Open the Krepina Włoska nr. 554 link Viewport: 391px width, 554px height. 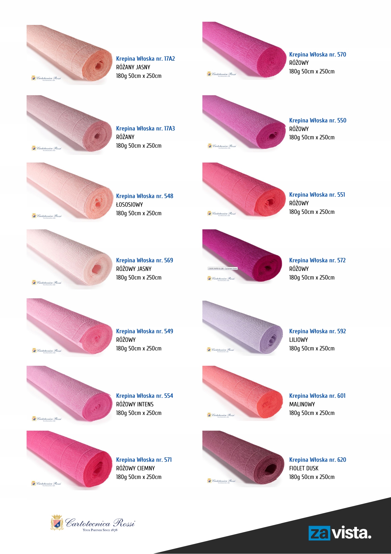click(145, 396)
